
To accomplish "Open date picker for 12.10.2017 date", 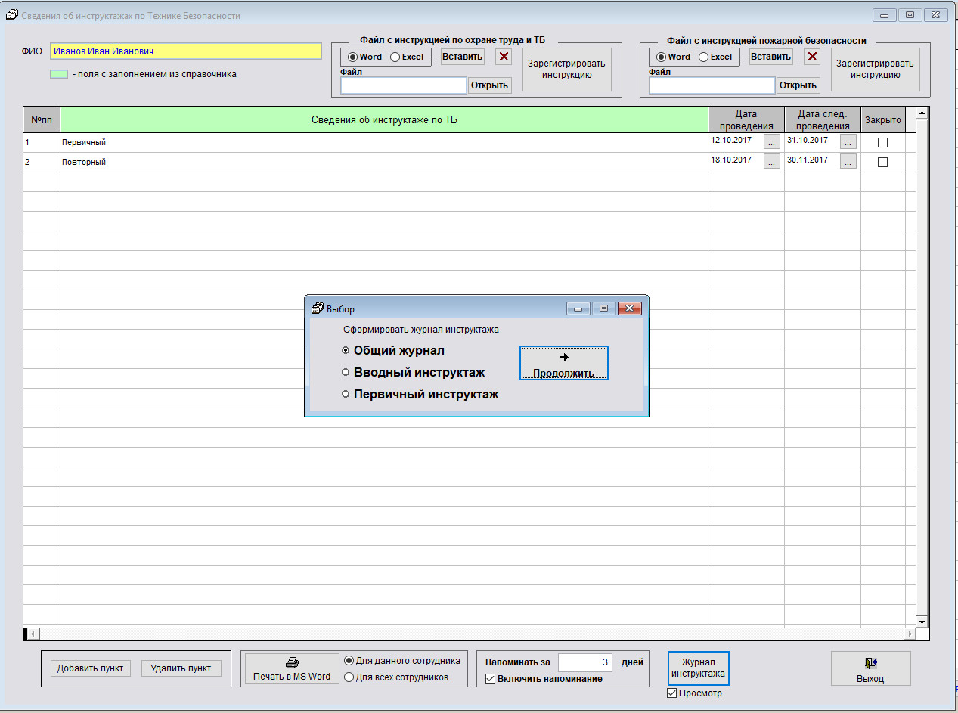I will (x=771, y=141).
